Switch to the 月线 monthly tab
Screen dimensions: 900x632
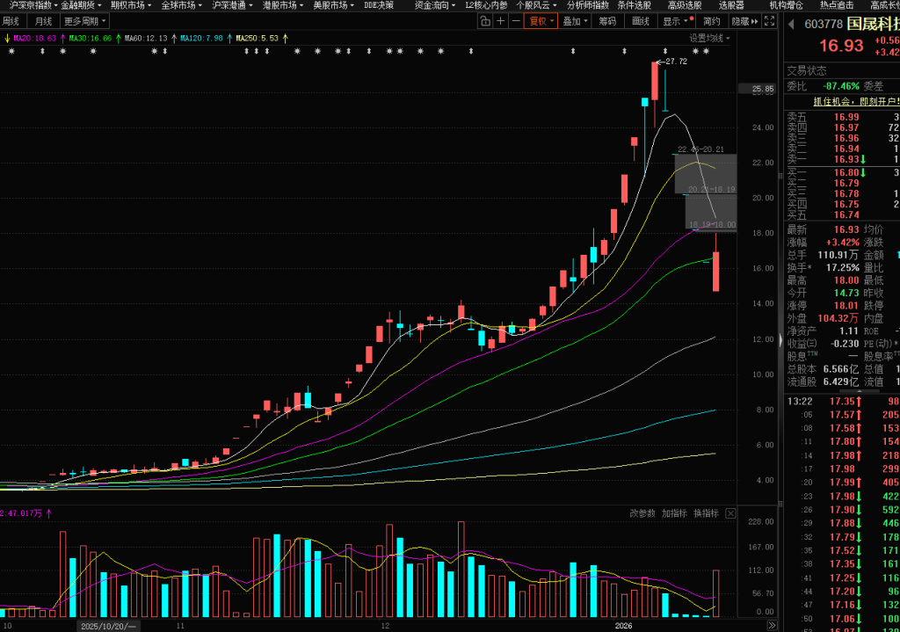click(x=43, y=21)
